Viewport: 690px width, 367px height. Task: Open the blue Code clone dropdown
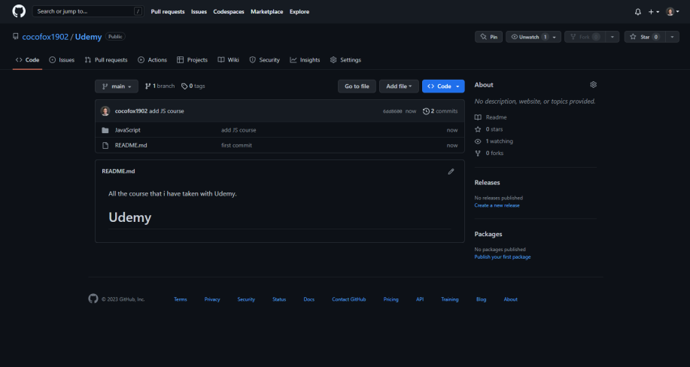[443, 86]
